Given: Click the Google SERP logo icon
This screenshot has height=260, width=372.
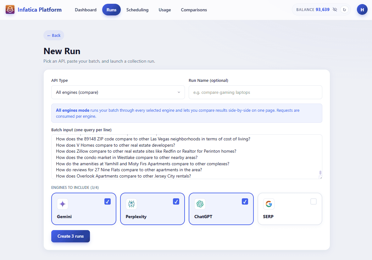Looking at the screenshot, I should coord(269,204).
